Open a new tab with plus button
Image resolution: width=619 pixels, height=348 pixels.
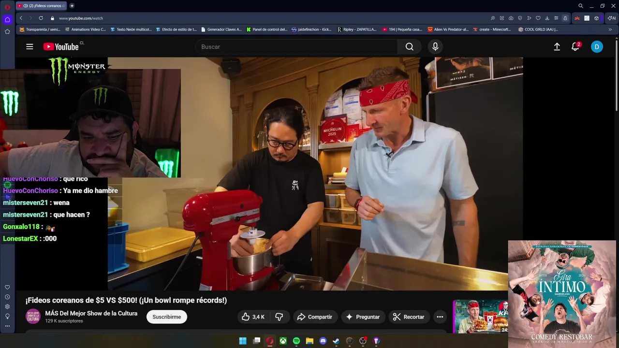72,6
